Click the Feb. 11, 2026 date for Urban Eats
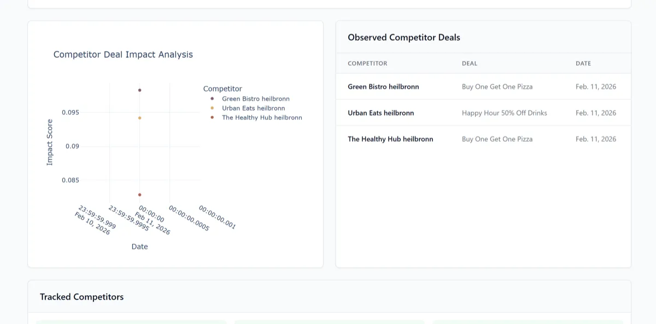The height and width of the screenshot is (324, 656). pos(595,113)
